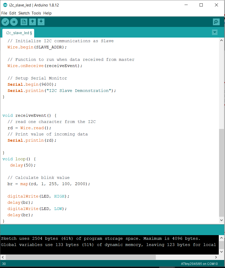Maximize the Arduino window
This screenshot has width=225, height=268.
point(201,5)
